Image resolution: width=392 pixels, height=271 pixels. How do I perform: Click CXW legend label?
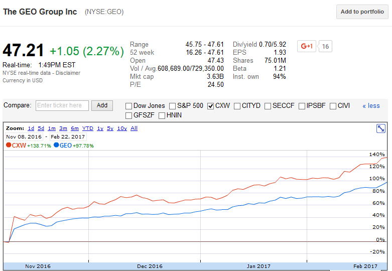pos(19,146)
